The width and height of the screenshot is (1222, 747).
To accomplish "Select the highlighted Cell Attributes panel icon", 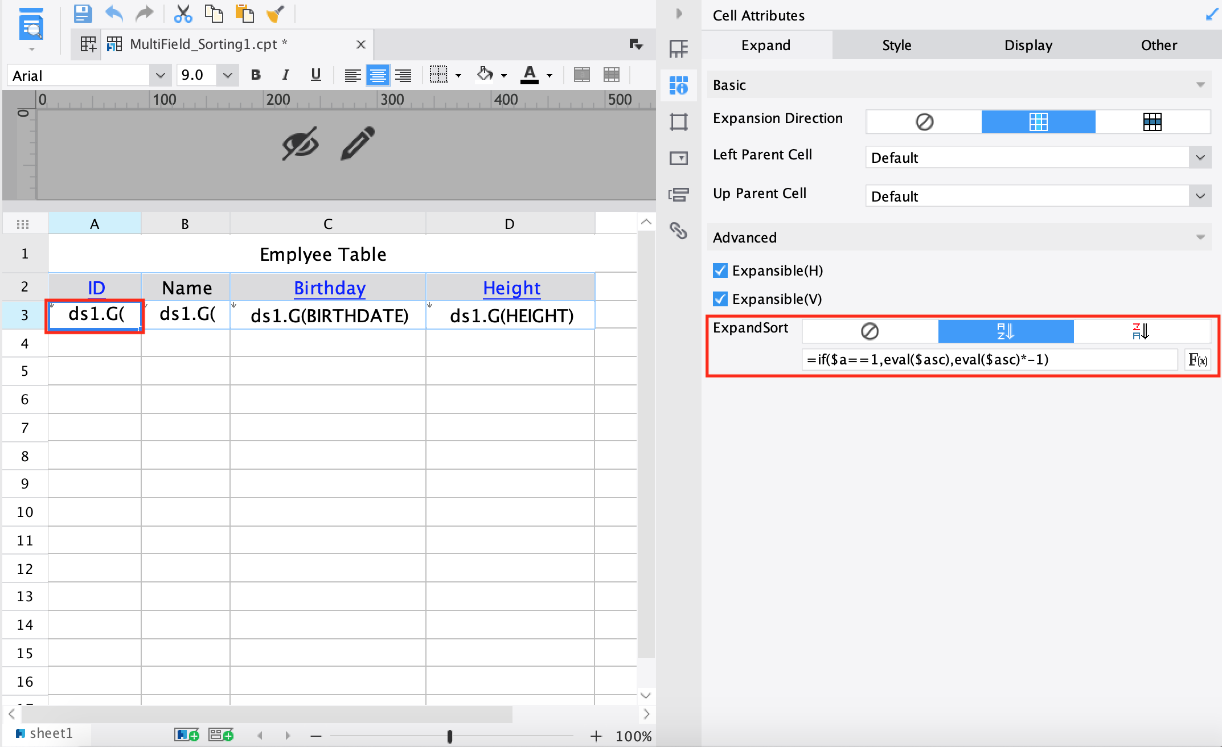I will point(678,85).
